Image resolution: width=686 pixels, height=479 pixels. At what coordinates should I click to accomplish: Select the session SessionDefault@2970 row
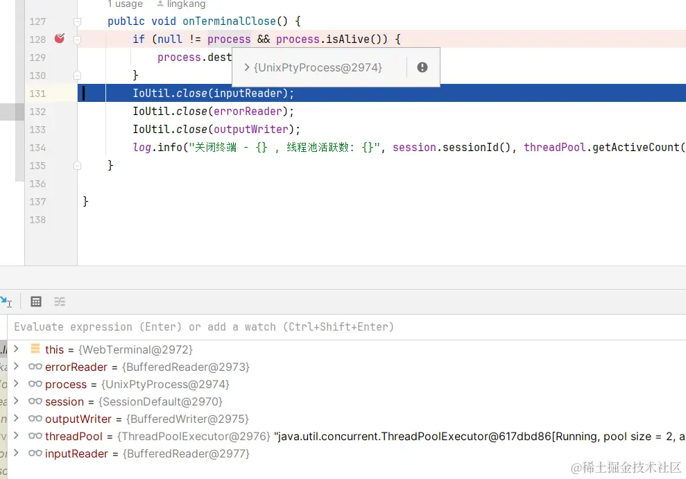[347, 401]
